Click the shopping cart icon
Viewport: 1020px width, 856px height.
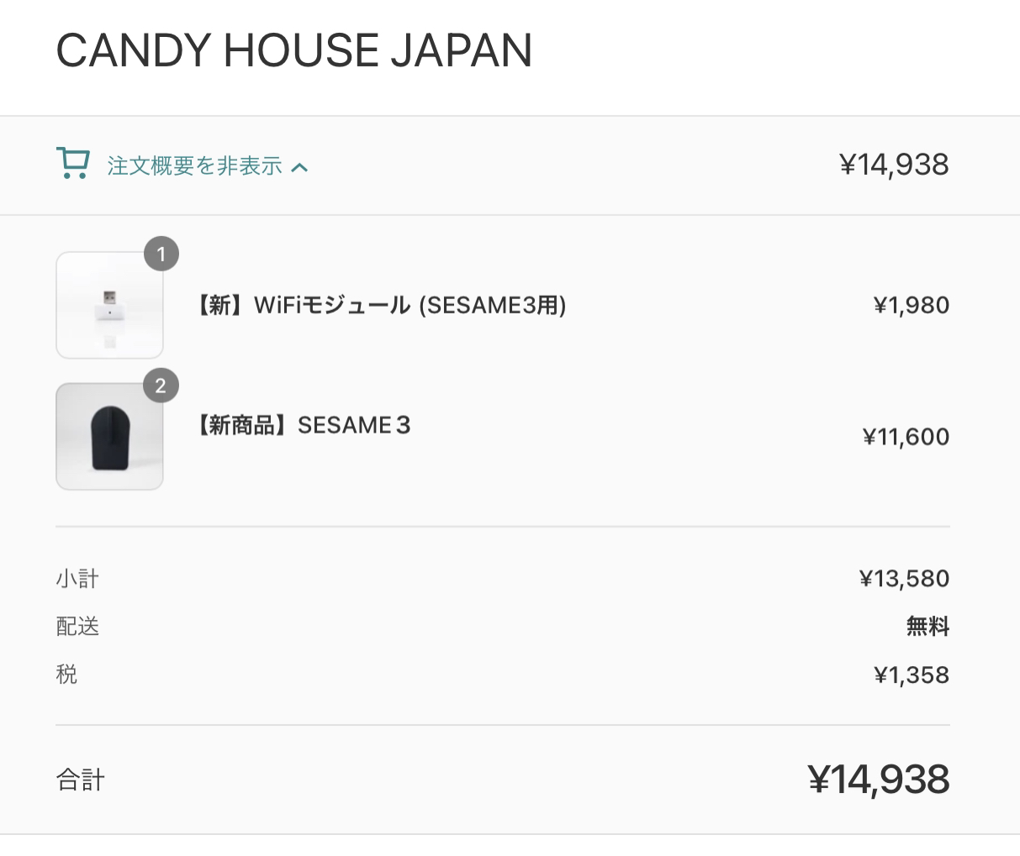click(x=73, y=164)
